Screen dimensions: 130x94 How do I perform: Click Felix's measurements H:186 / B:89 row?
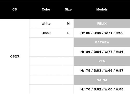(x=102, y=33)
